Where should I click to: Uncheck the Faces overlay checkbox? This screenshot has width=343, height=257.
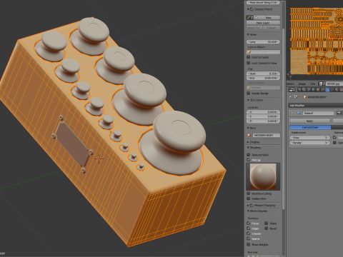[x=249, y=223]
